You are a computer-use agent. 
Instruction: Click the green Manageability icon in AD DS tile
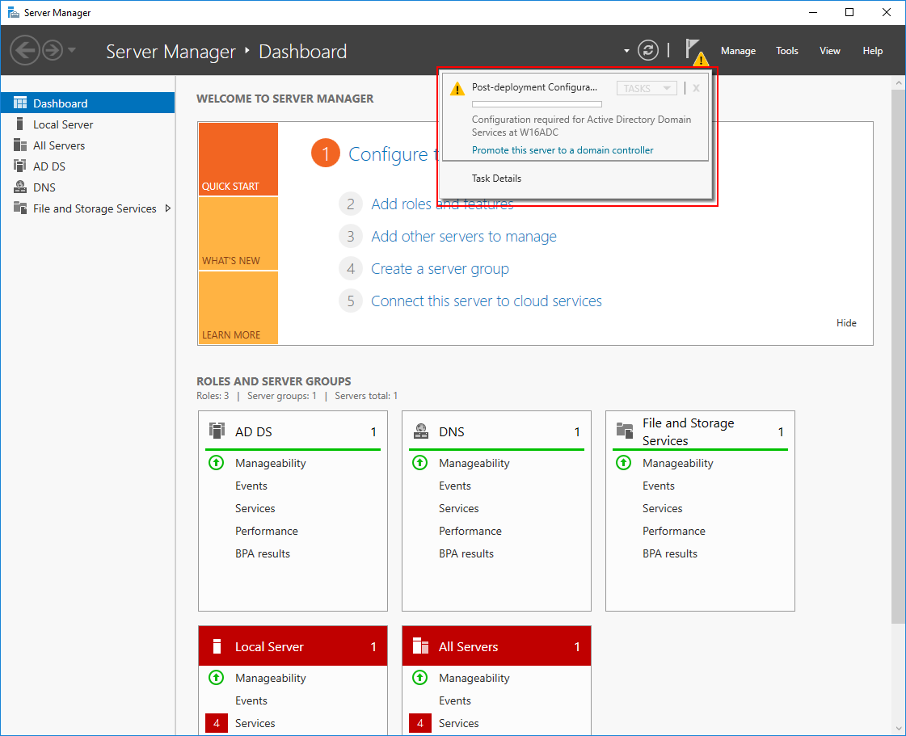pos(216,463)
